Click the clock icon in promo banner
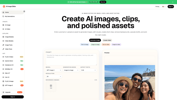This screenshot has height=100, width=177. point(69,2)
